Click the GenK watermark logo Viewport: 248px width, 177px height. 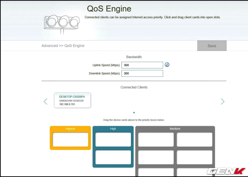click(x=226, y=171)
